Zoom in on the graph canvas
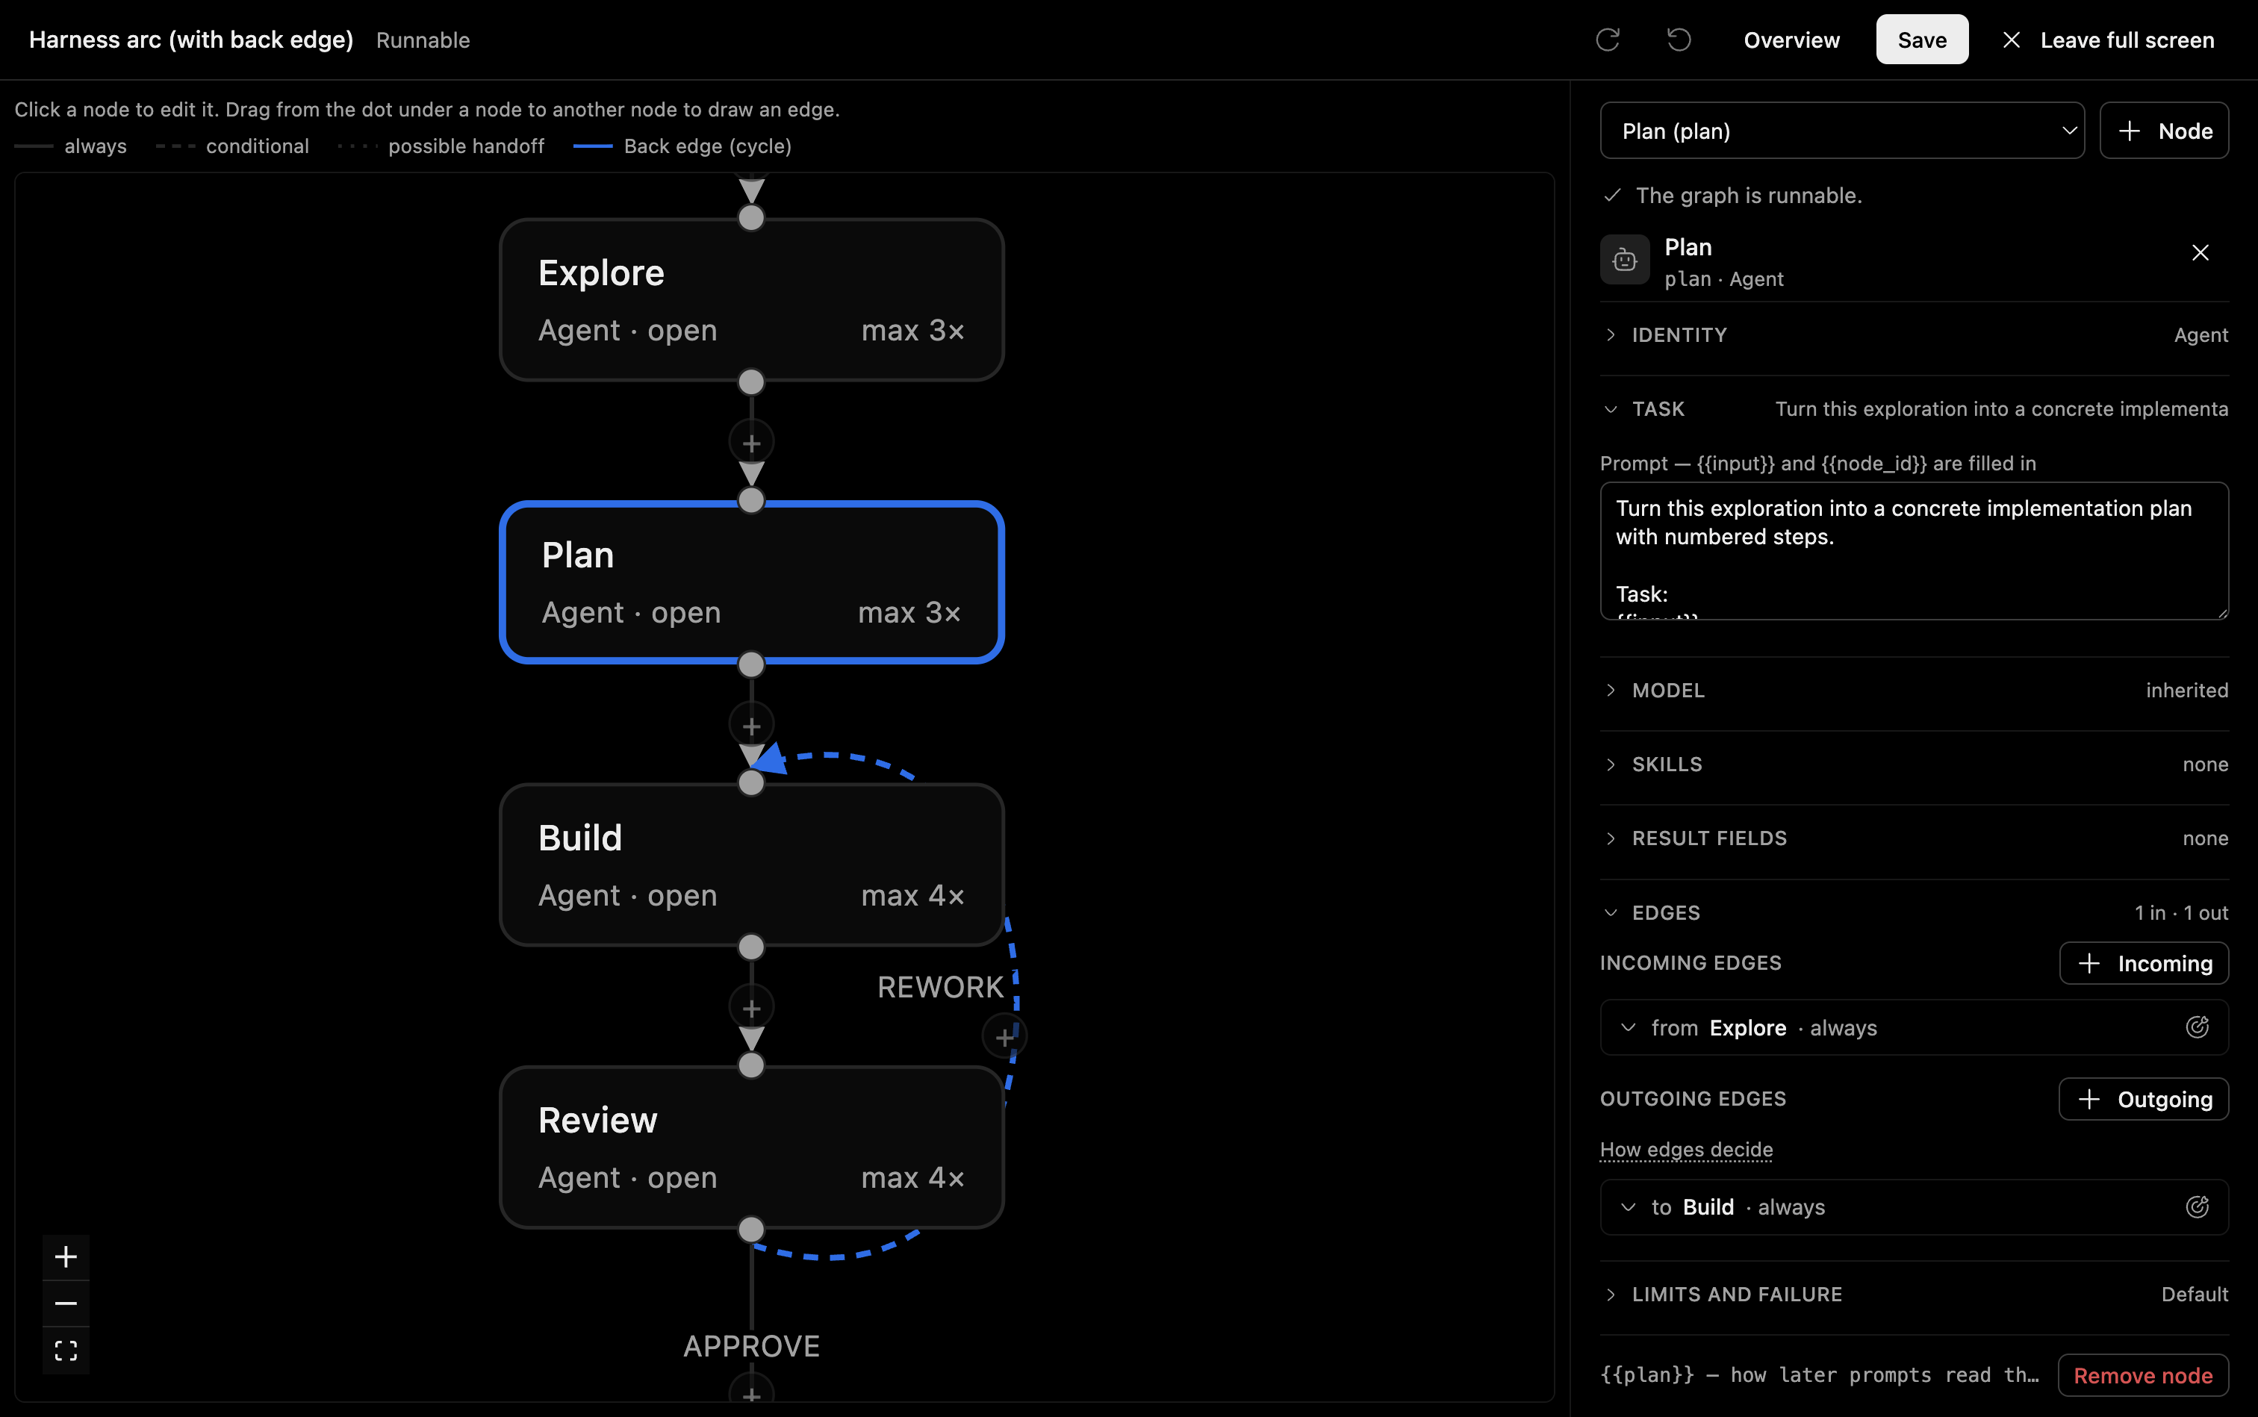The image size is (2258, 1417). (x=66, y=1256)
